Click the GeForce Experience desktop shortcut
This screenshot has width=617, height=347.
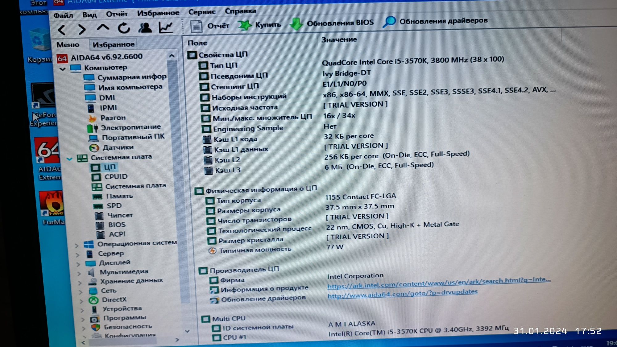coord(43,105)
